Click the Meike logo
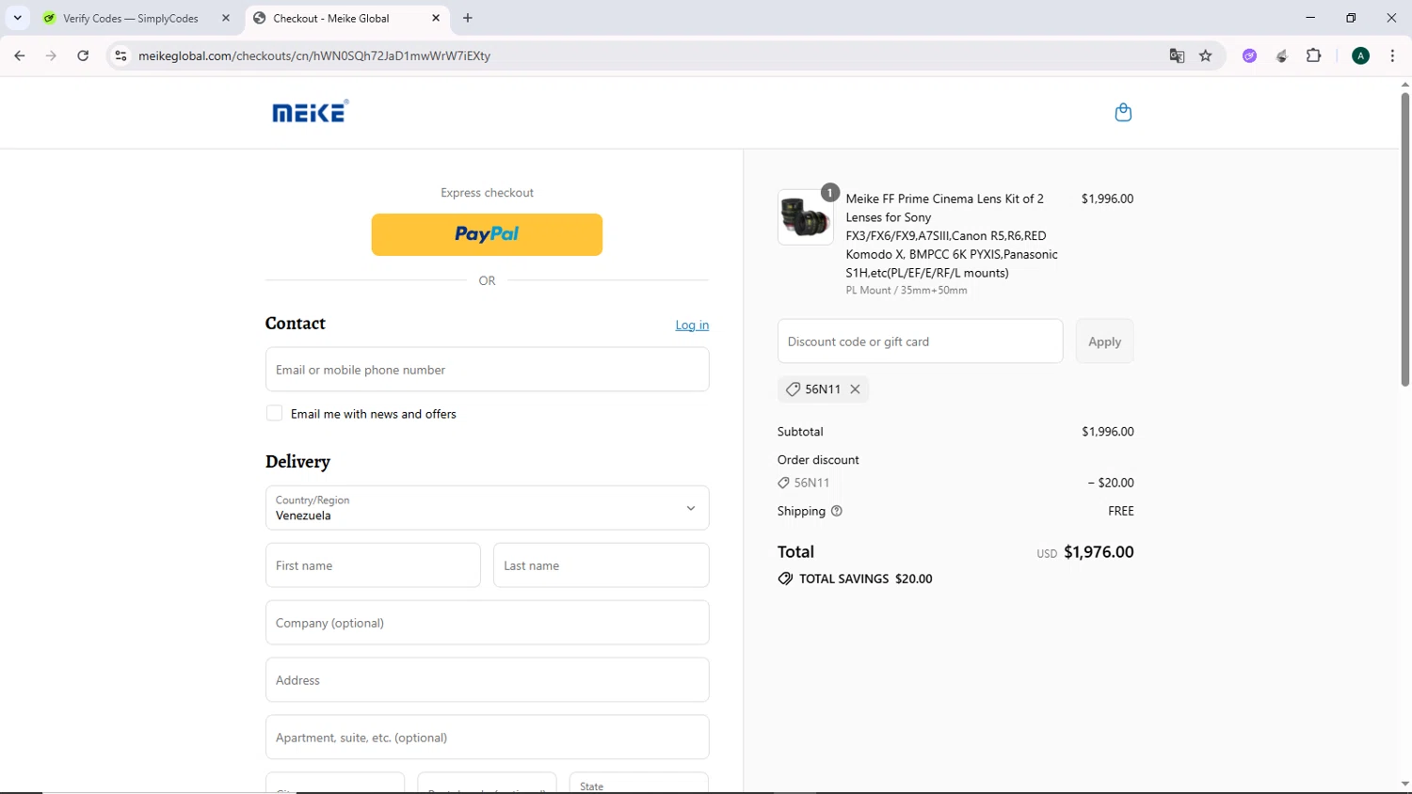 pos(311,111)
